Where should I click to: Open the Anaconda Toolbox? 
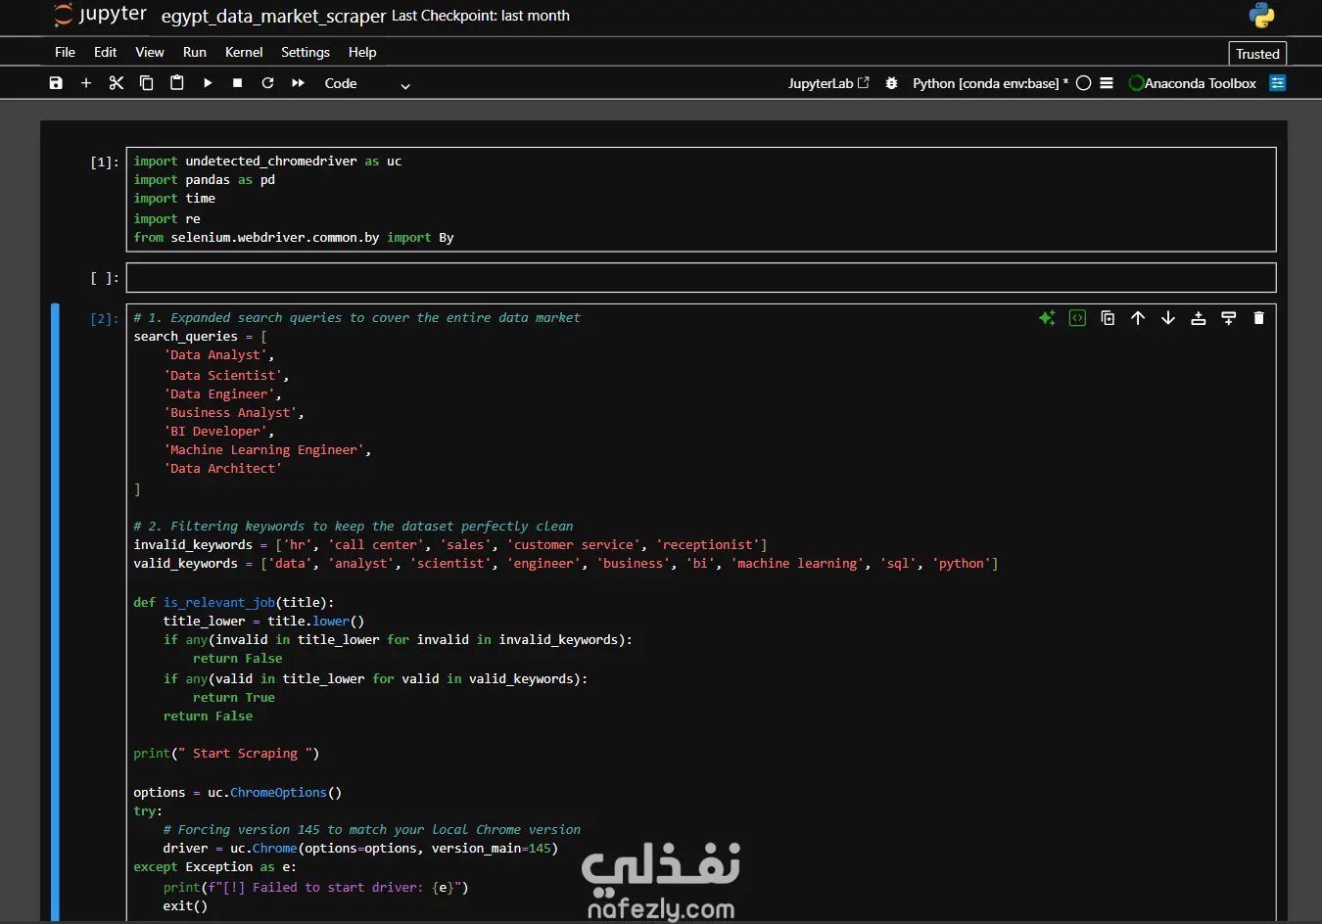(1193, 83)
